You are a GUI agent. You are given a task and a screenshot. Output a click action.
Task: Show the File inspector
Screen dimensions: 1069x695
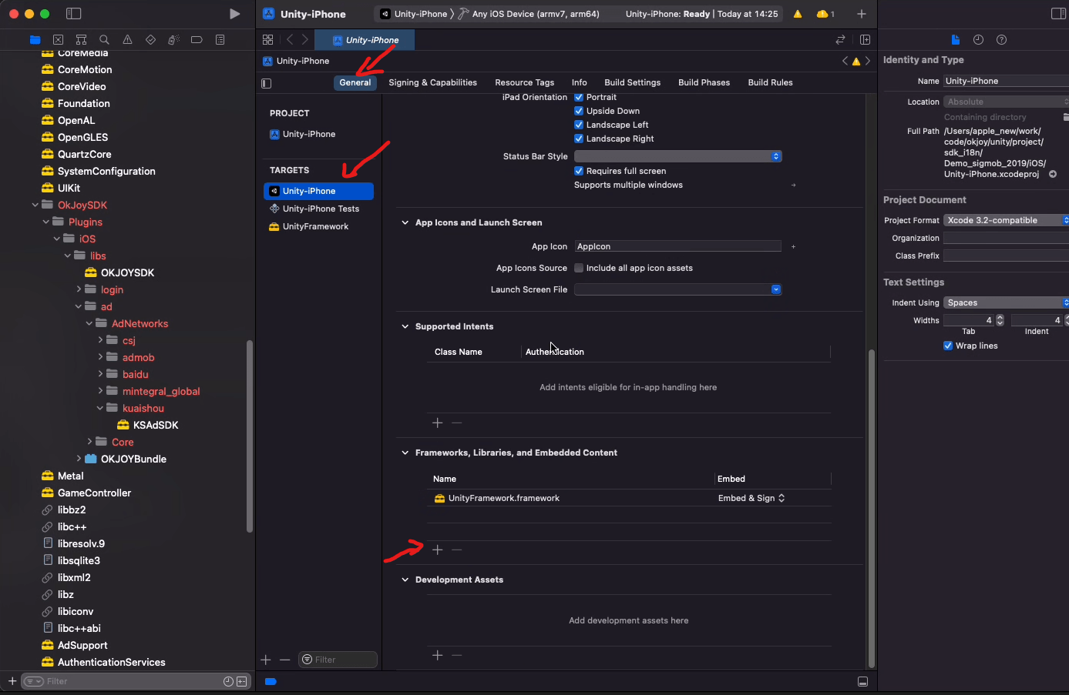956,40
